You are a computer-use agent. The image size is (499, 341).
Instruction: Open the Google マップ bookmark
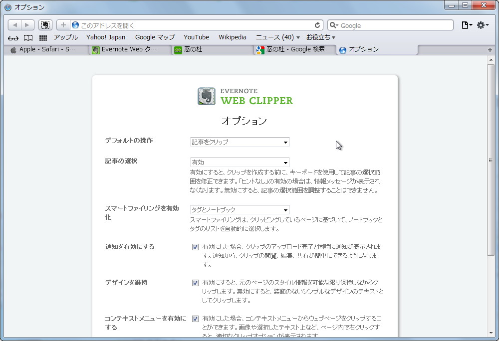tap(155, 37)
